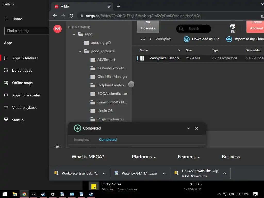
Task: Click the browser back arrow
Action: point(55,16)
